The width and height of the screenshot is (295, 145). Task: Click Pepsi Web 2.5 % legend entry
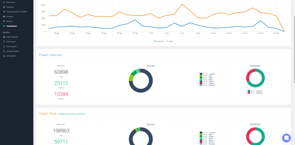coord(206,134)
